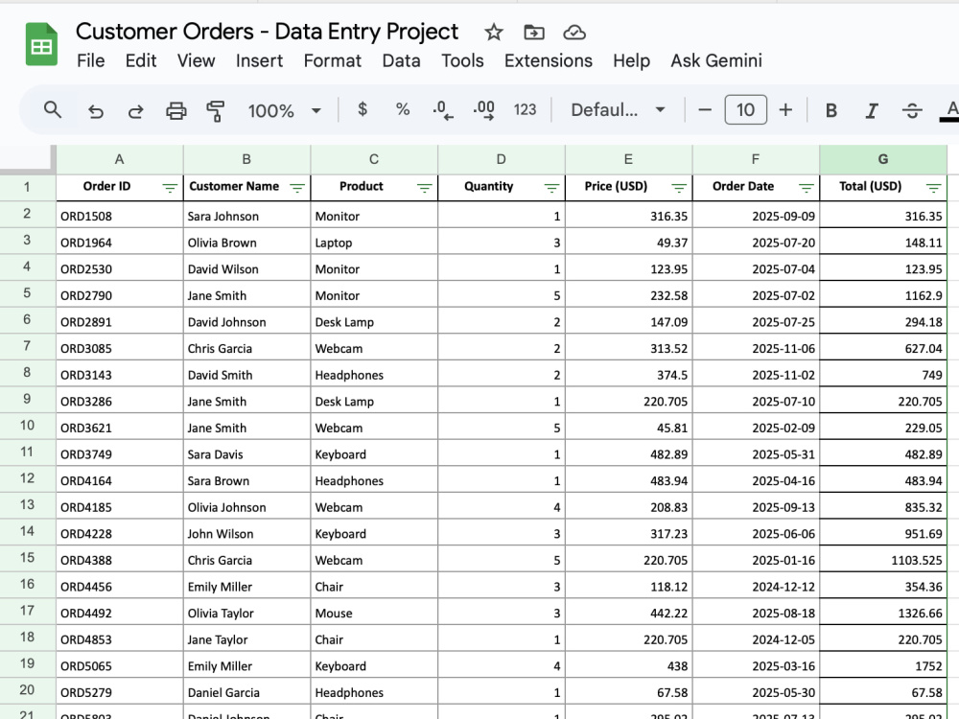Image resolution: width=959 pixels, height=719 pixels.
Task: Select cell ORD4185
Action: pos(119,507)
